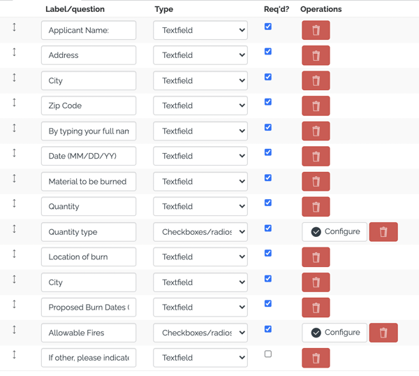Screen dimensions: 419x376
Task: Open type dropdown for Quantity type
Action: click(x=200, y=232)
